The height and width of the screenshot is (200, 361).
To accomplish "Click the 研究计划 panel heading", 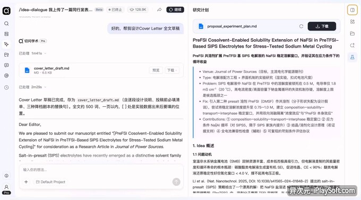I will pos(201,10).
